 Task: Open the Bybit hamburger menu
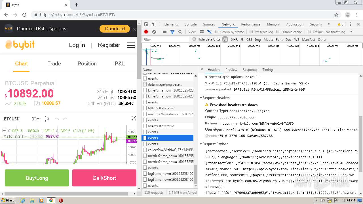click(x=131, y=45)
